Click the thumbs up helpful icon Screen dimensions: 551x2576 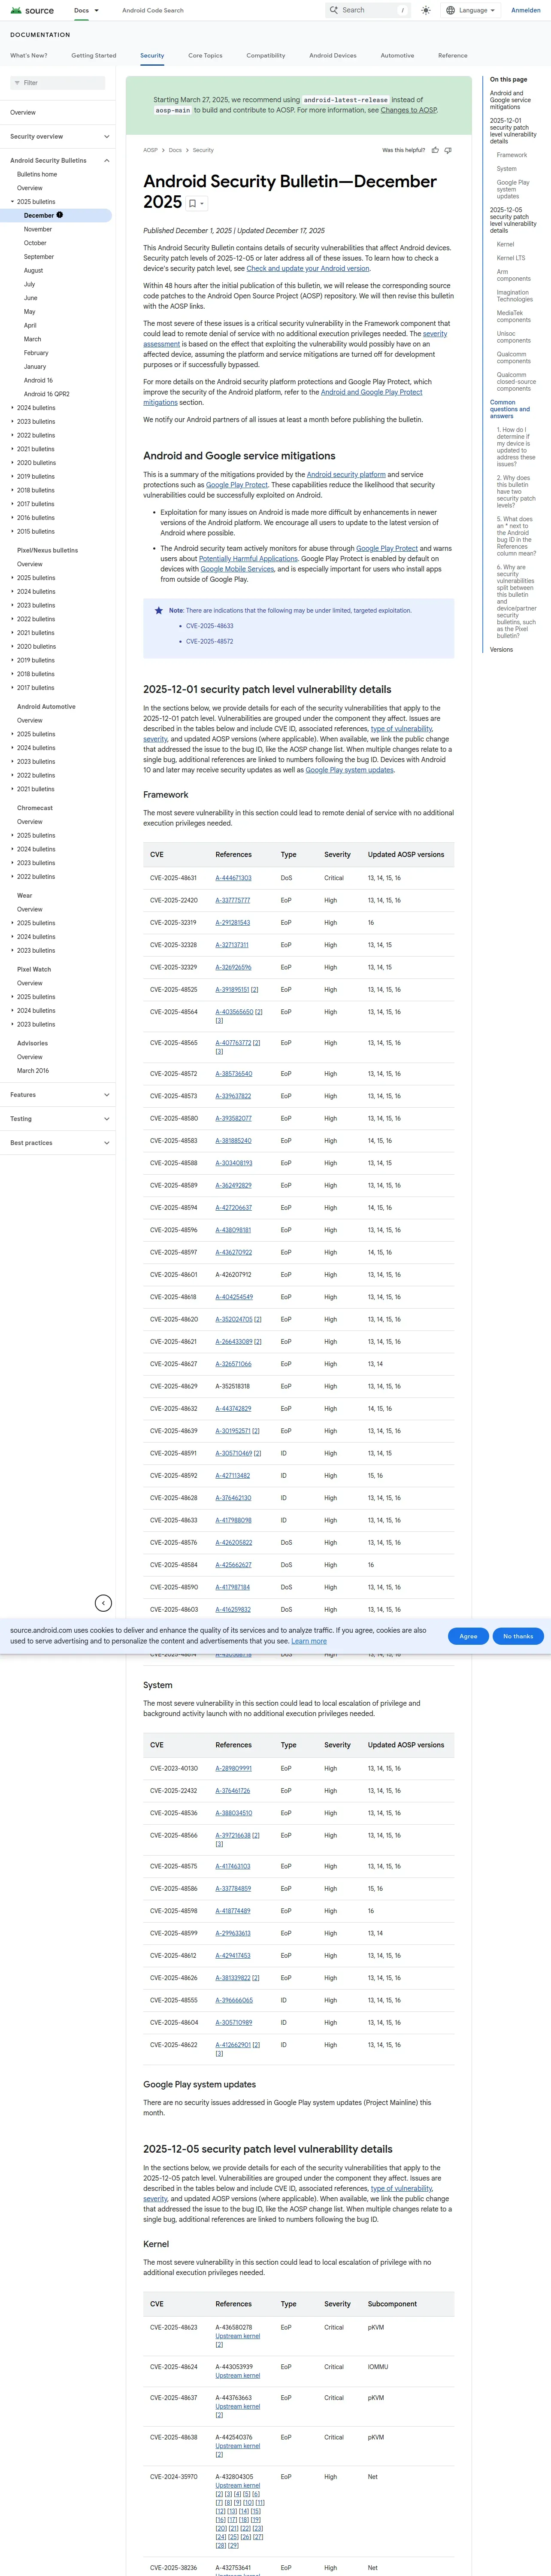[435, 150]
